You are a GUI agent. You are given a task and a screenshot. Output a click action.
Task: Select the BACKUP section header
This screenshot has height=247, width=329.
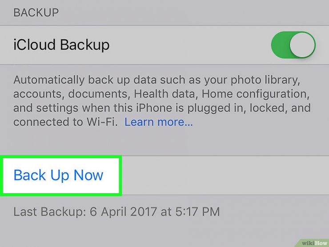36,12
